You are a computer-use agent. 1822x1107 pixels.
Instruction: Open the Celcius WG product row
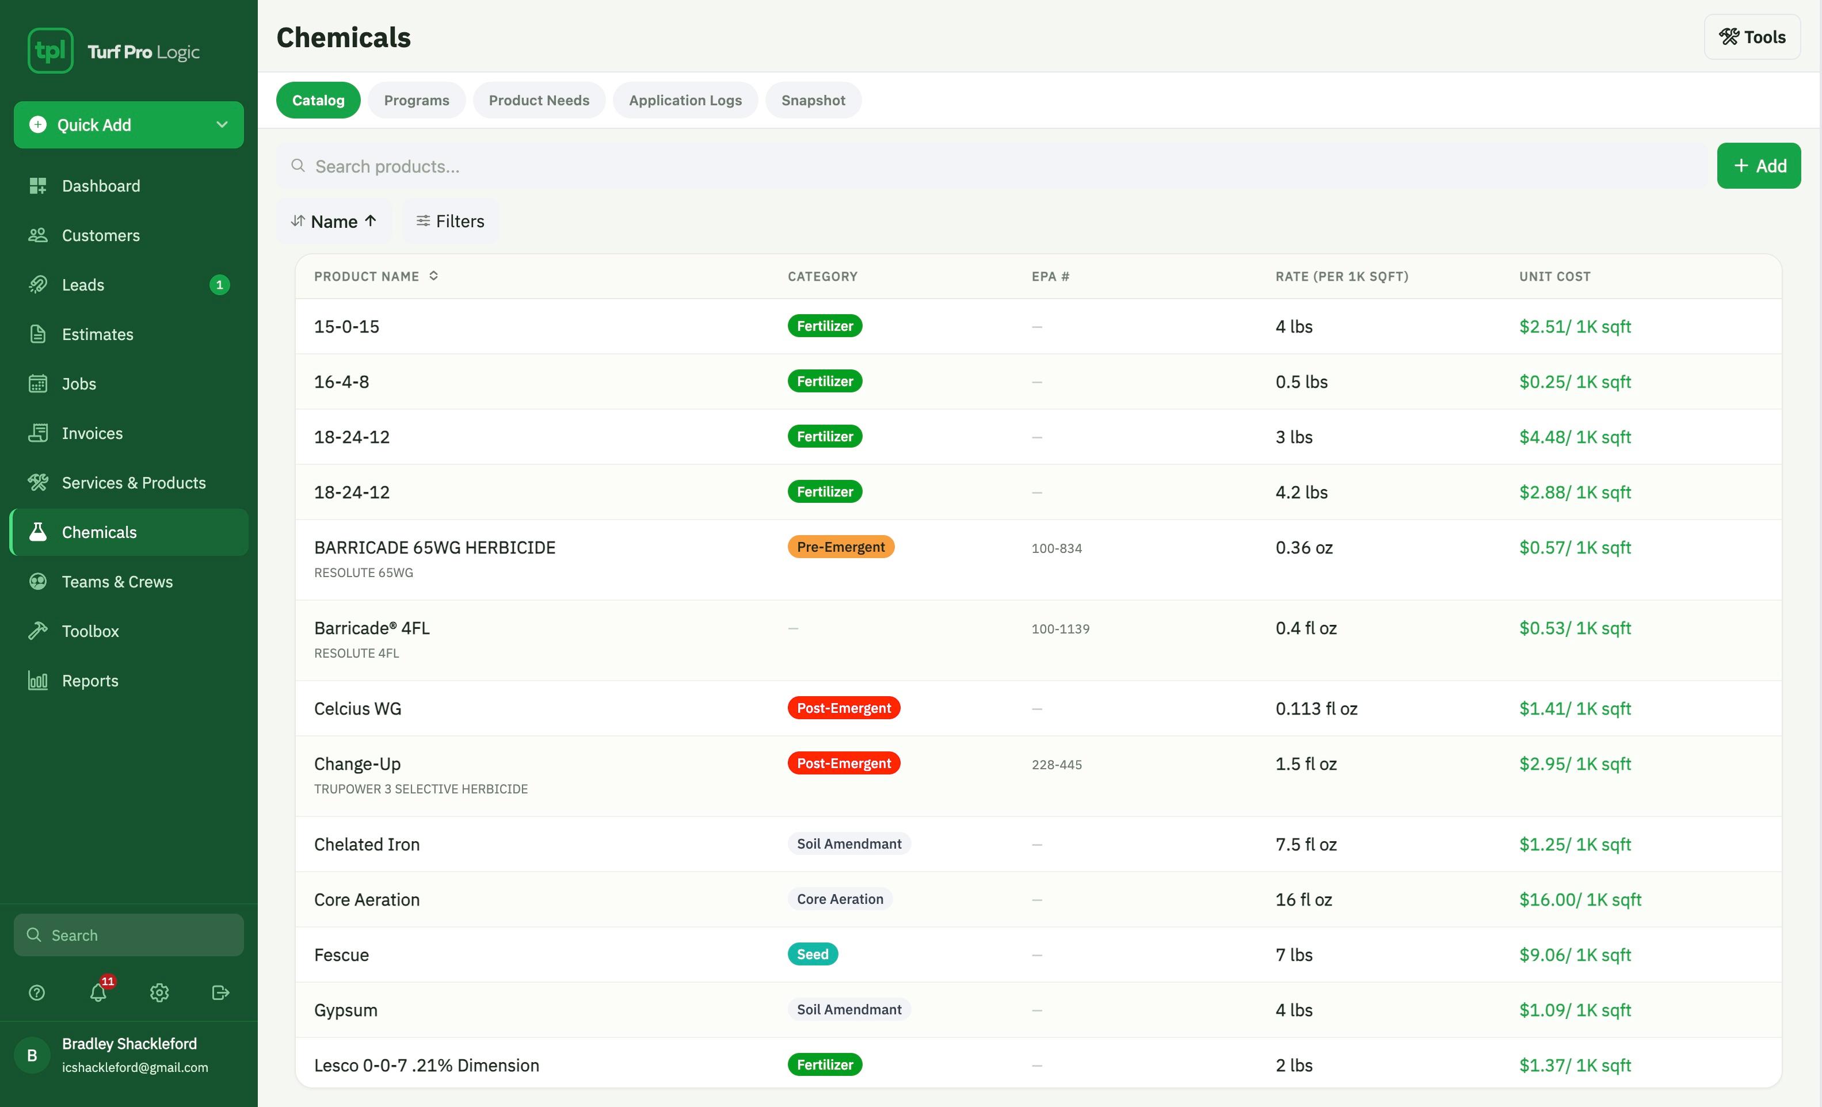coord(1038,708)
